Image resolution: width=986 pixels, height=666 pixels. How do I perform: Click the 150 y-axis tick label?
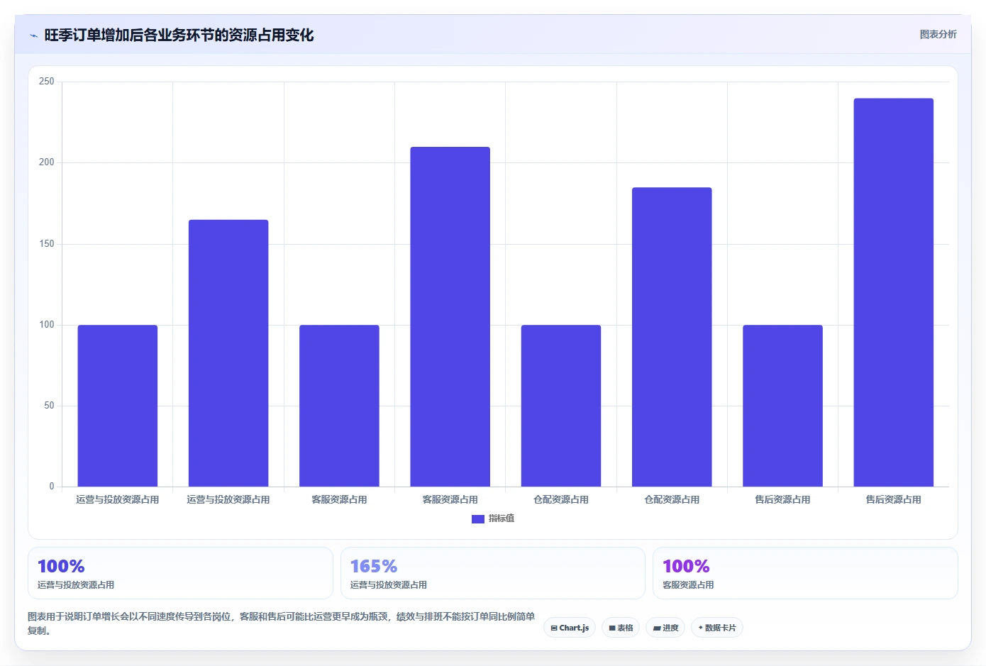click(x=47, y=244)
